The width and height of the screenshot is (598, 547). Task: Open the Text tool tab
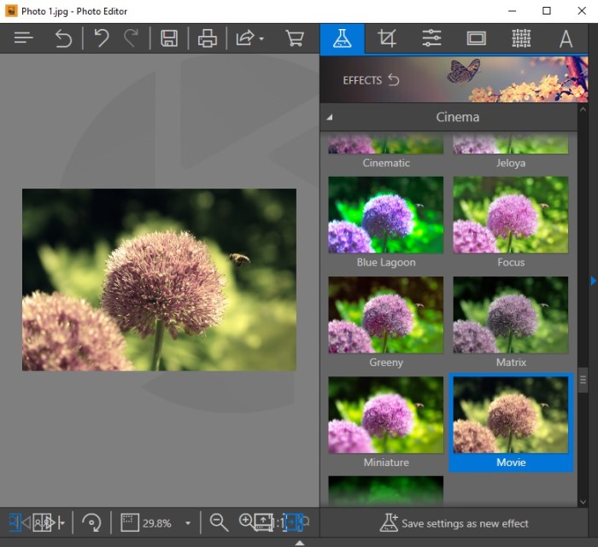point(566,38)
